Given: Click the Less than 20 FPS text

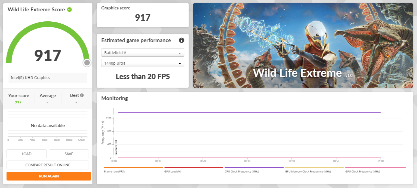Looking at the screenshot, I should pos(143,77).
